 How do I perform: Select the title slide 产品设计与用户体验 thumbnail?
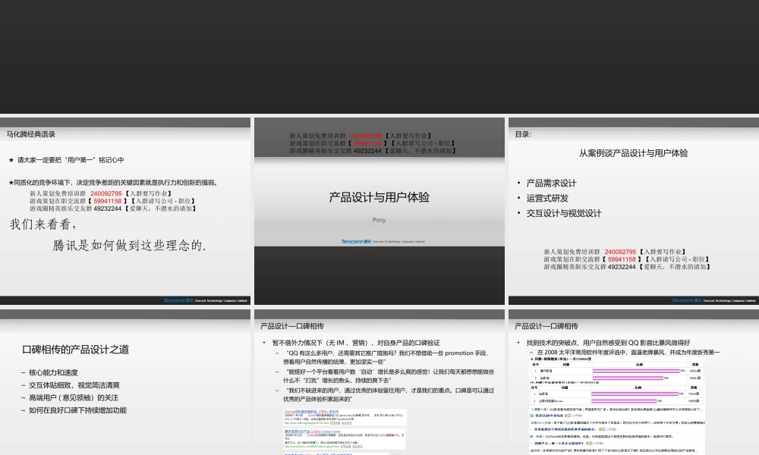coord(379,211)
